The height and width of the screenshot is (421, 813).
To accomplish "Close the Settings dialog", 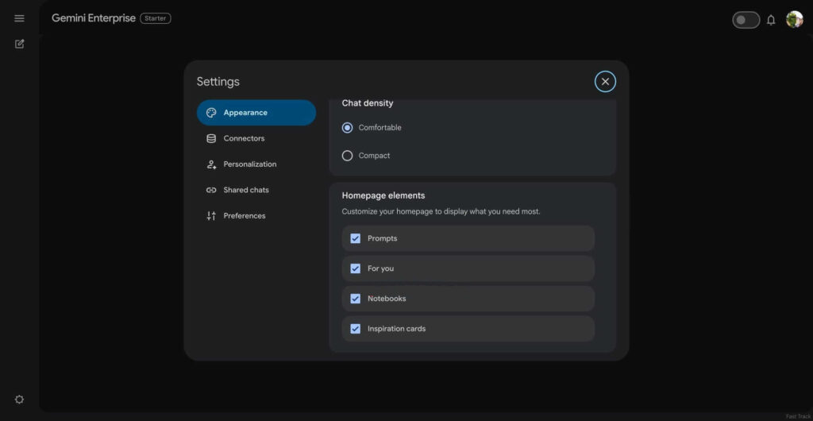I will [x=605, y=81].
